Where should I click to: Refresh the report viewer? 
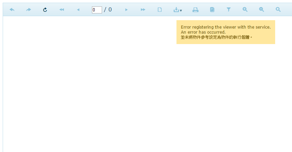pos(45,10)
